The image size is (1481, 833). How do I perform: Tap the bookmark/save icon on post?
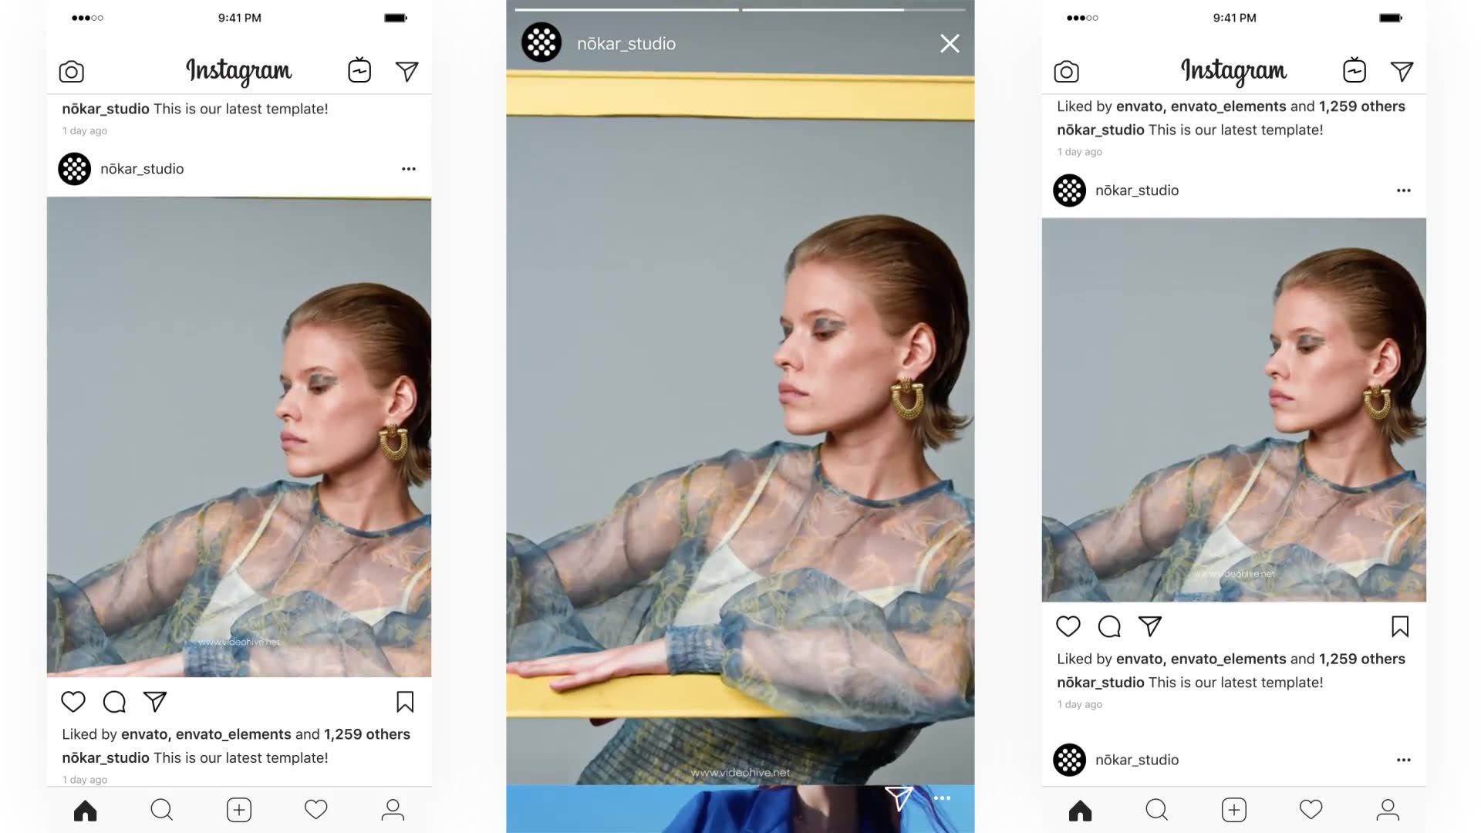coord(405,701)
